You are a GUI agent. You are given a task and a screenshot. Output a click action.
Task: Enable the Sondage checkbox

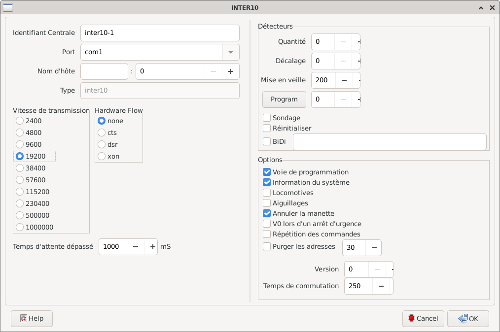267,118
